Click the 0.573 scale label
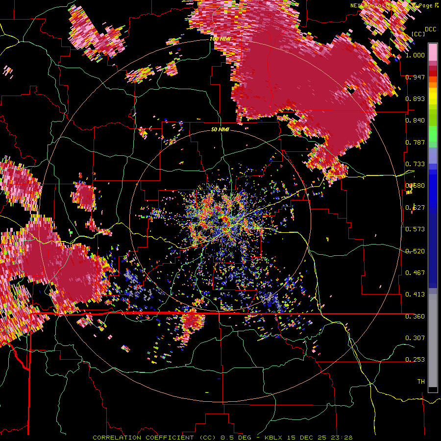 (415, 229)
